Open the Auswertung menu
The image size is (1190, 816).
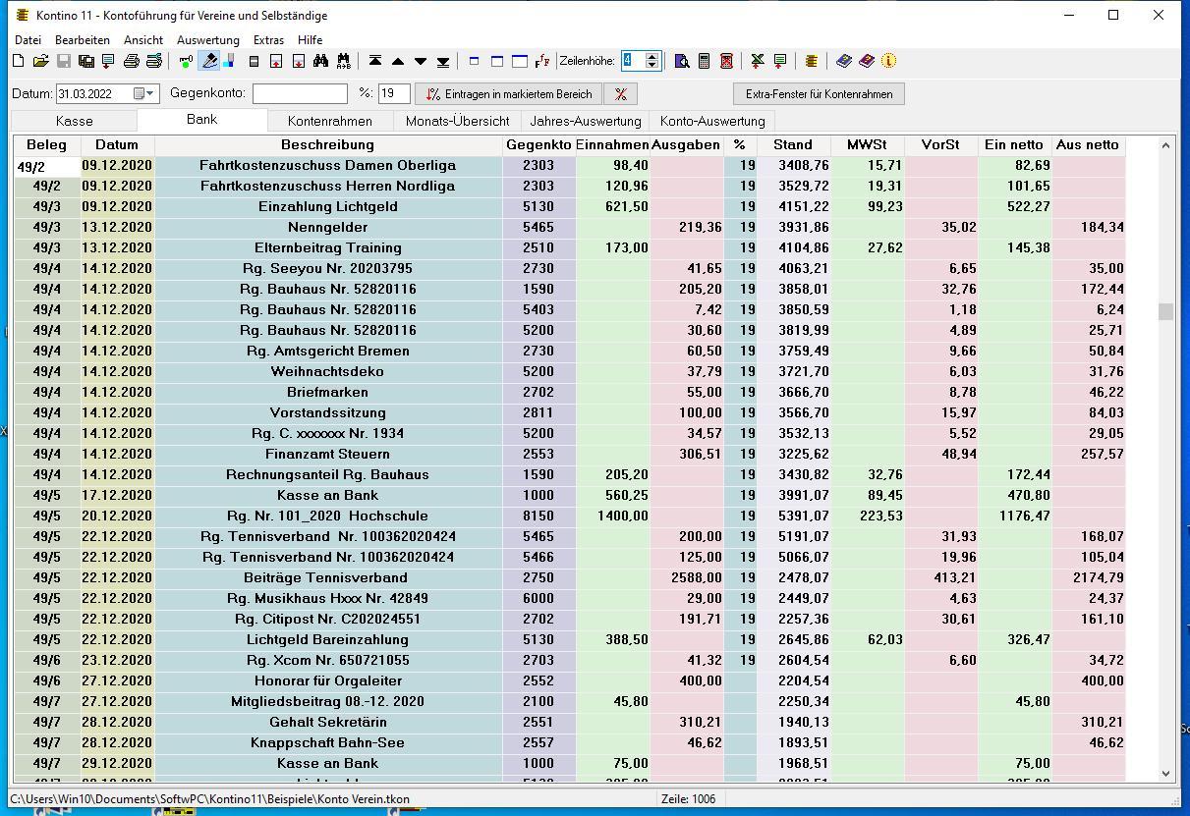pos(207,40)
